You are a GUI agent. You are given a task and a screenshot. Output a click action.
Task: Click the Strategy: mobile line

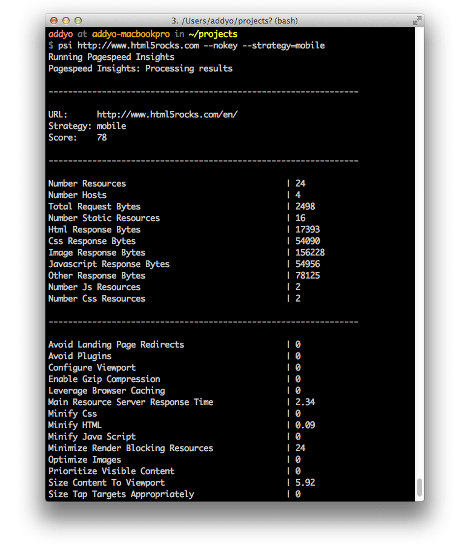pyautogui.click(x=87, y=126)
